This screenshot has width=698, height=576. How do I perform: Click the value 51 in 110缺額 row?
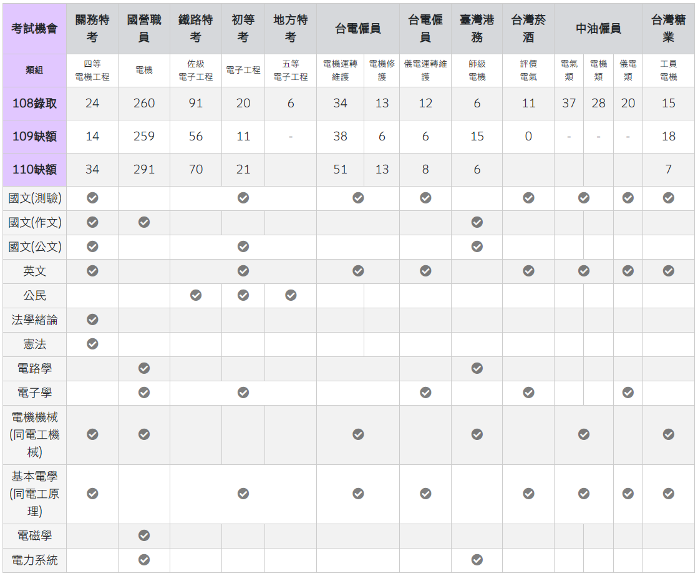340,169
